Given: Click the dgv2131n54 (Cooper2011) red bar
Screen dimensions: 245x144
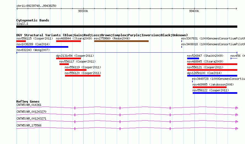Looking at the screenshot, I should click(69, 58).
